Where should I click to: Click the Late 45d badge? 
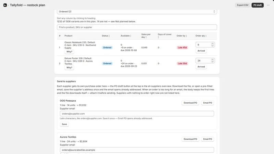pos(182,48)
